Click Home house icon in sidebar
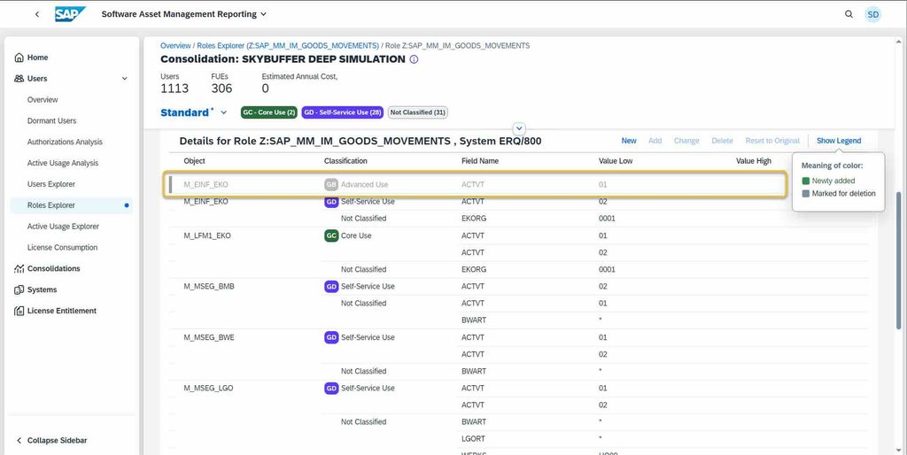This screenshot has width=907, height=455. point(19,58)
